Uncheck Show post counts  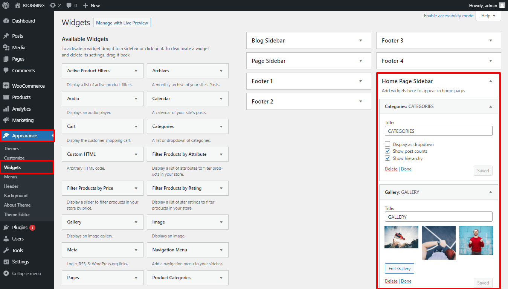coord(387,151)
